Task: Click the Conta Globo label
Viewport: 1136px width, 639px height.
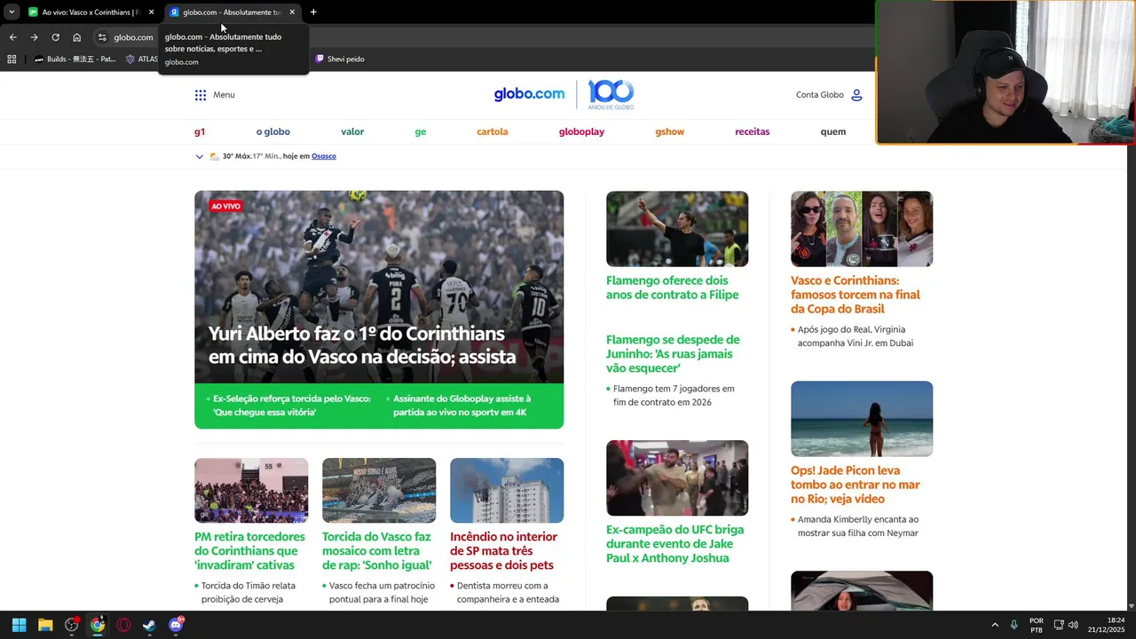Action: pos(819,95)
